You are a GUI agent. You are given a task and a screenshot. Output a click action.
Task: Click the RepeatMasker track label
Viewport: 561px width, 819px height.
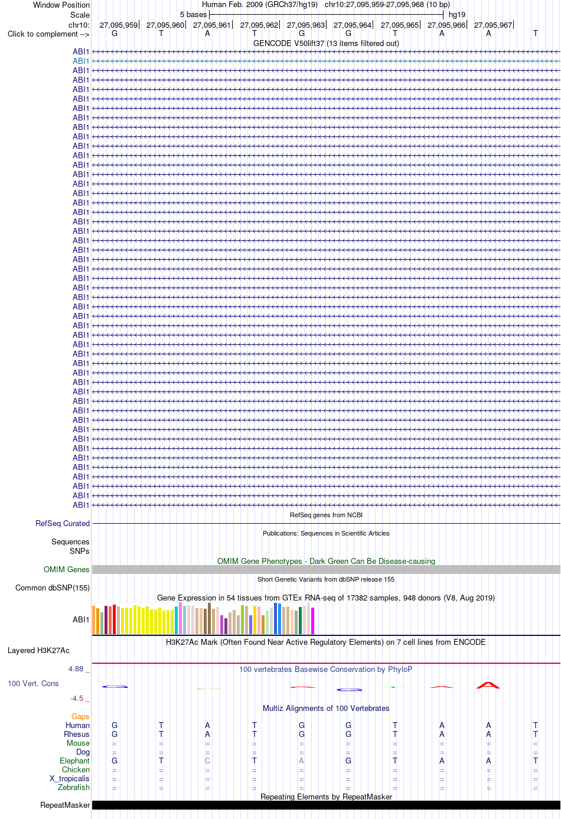65,805
